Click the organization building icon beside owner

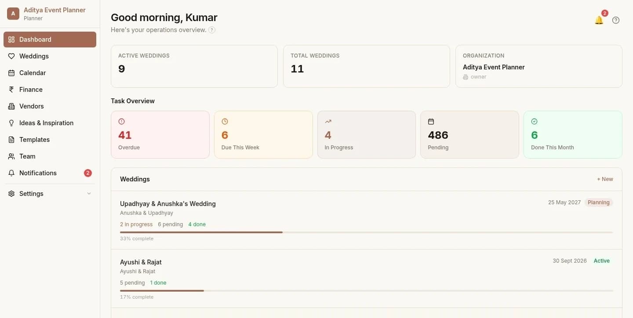(466, 77)
